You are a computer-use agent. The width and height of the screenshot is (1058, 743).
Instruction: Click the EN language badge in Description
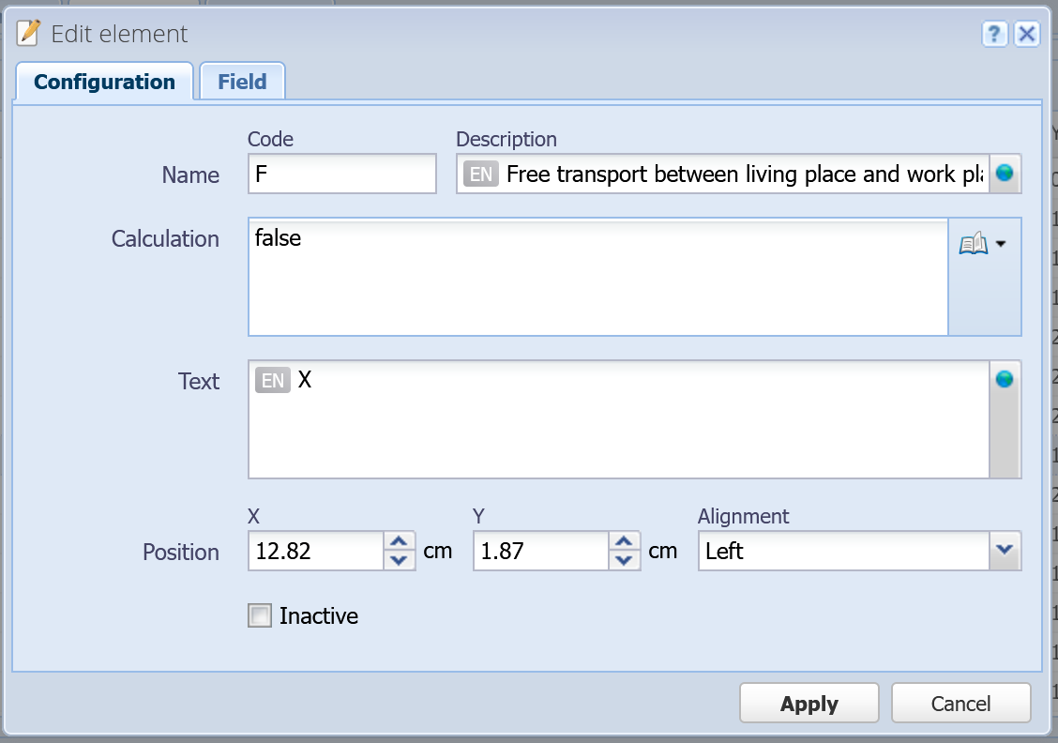coord(481,174)
